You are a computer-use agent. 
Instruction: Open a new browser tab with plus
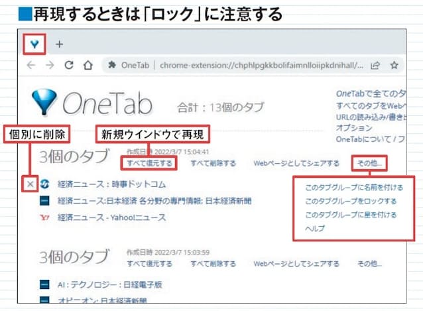point(60,44)
